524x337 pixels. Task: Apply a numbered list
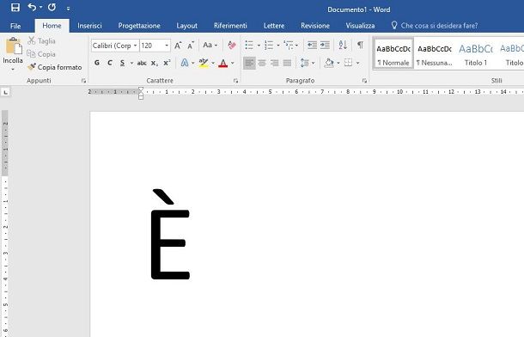point(269,45)
